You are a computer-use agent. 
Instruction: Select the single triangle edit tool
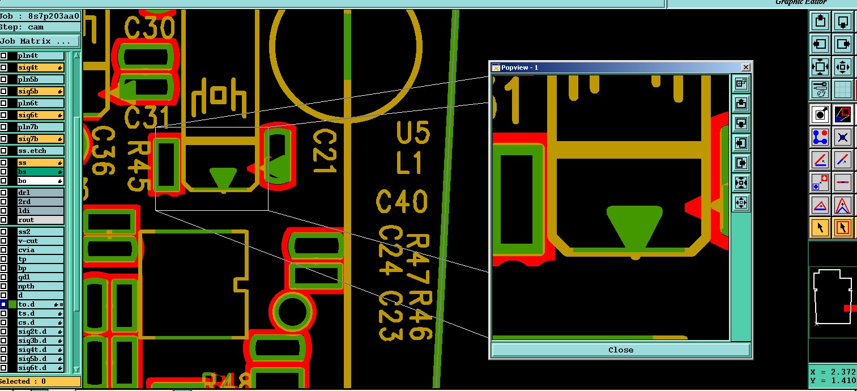(820, 205)
